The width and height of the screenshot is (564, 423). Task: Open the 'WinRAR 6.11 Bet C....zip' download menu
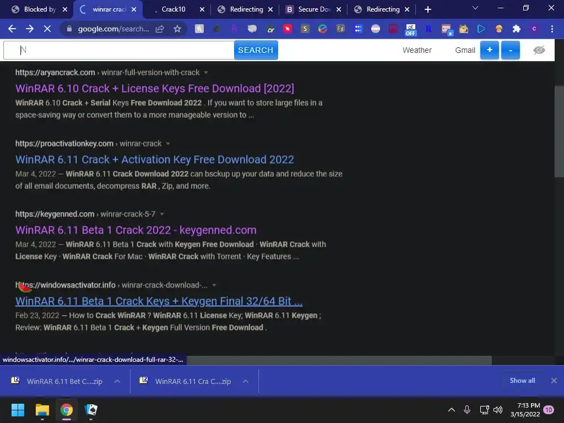117,381
